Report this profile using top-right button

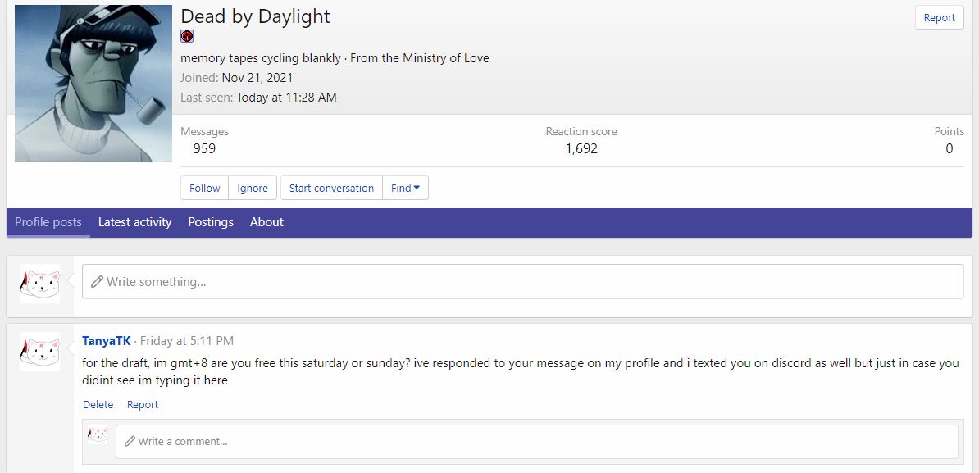pyautogui.click(x=939, y=17)
